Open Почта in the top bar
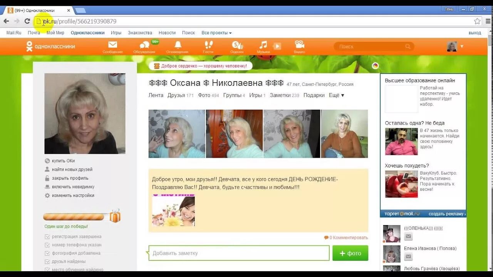 [x=34, y=33]
